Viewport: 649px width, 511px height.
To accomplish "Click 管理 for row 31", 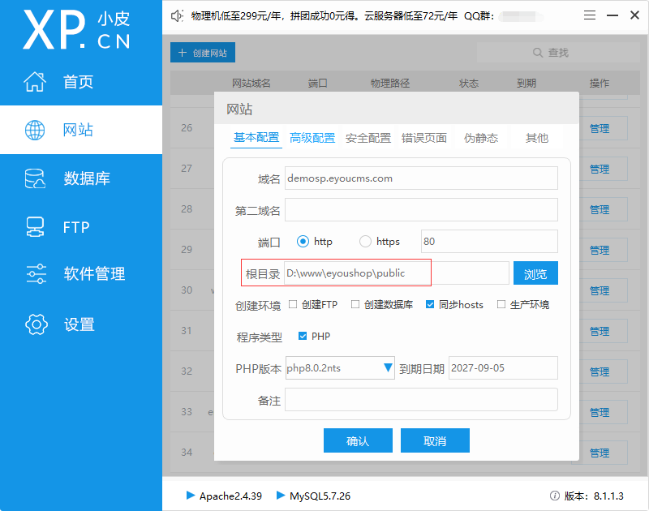I will 600,331.
